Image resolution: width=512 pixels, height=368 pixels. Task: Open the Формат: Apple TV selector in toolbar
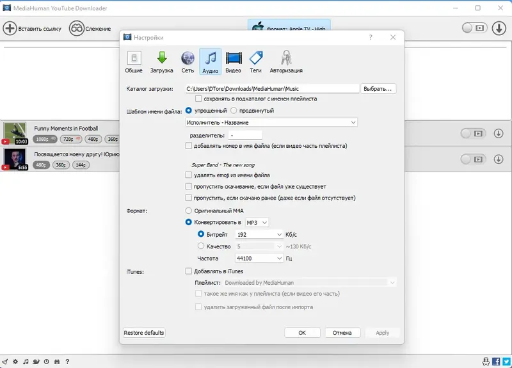289,25
